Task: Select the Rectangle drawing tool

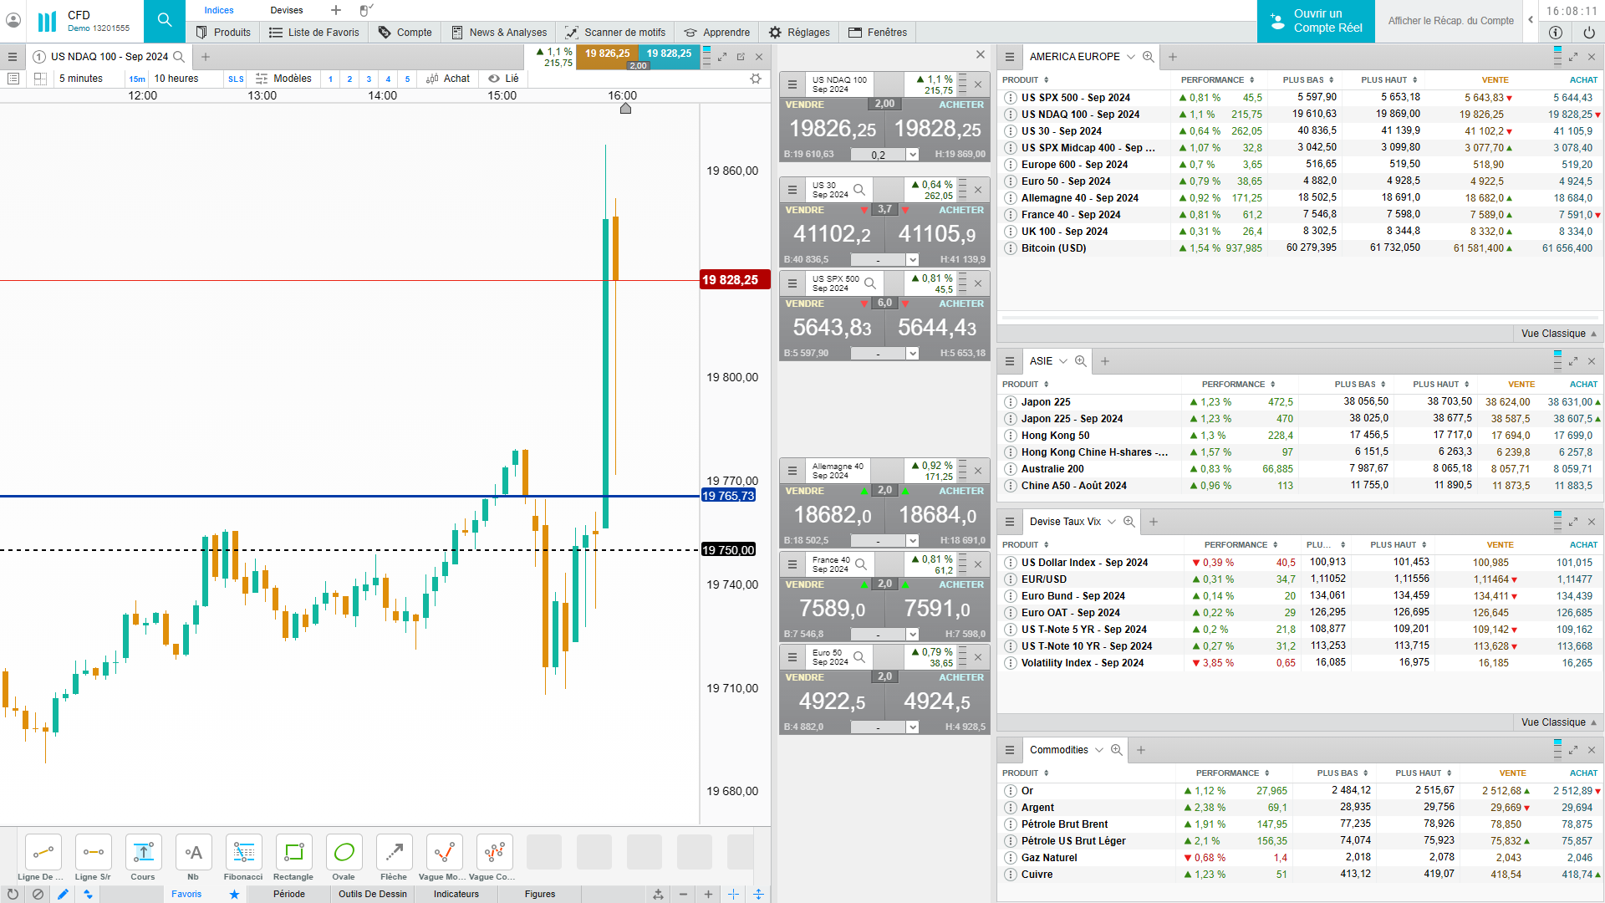Action: (293, 853)
